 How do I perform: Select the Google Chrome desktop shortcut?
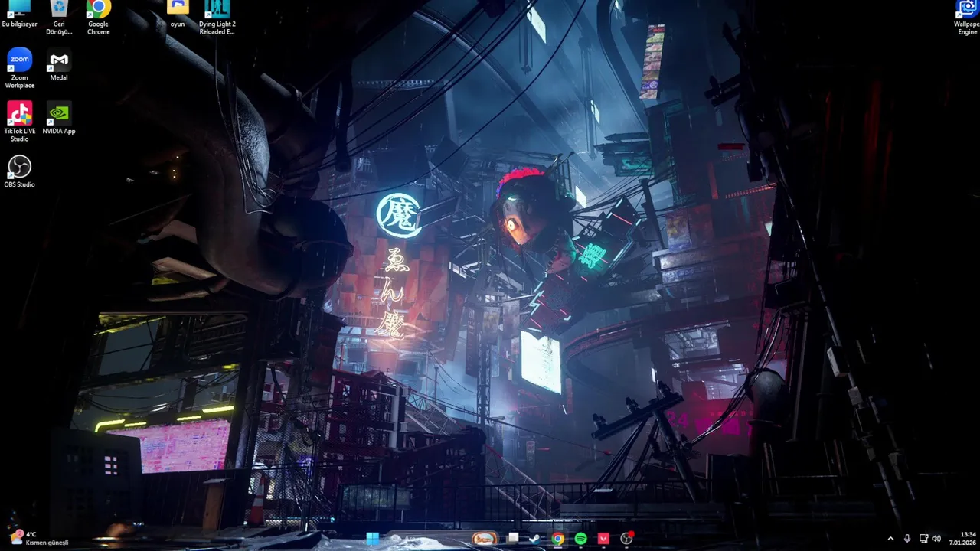click(98, 17)
